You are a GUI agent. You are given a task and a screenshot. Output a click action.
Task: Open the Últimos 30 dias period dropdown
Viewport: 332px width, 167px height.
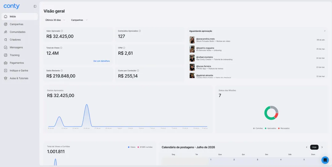coord(55,20)
